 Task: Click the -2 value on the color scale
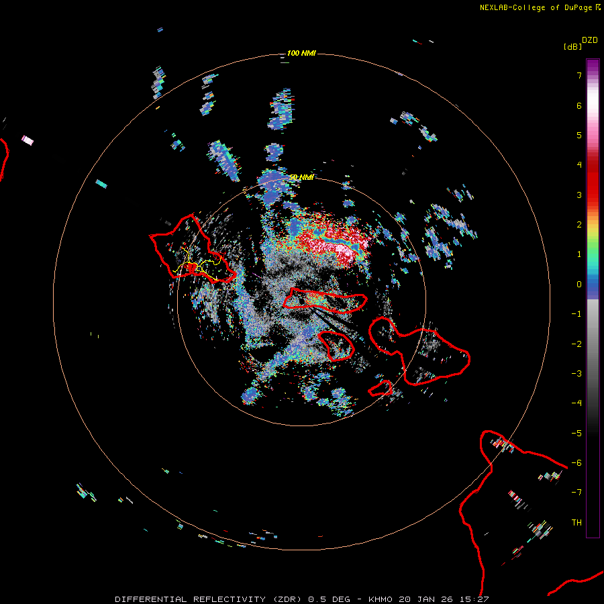(x=576, y=344)
